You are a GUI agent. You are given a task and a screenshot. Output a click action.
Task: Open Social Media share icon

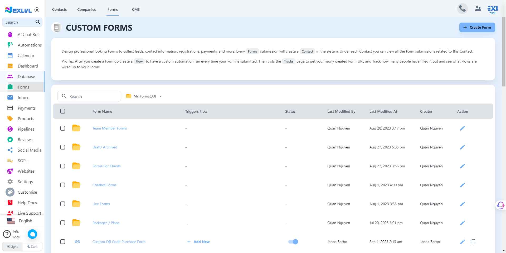10,150
